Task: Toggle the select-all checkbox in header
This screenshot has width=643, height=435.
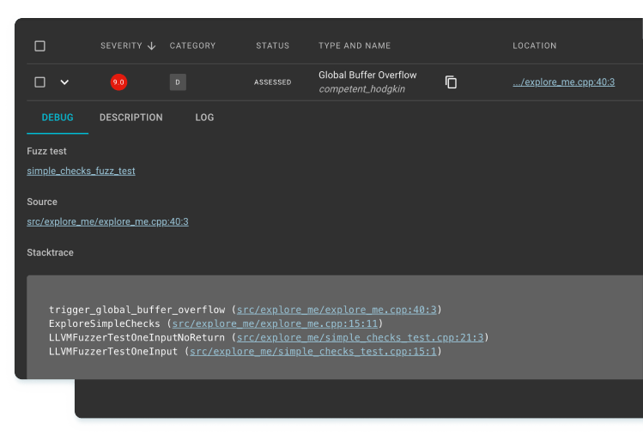Action: 39,46
